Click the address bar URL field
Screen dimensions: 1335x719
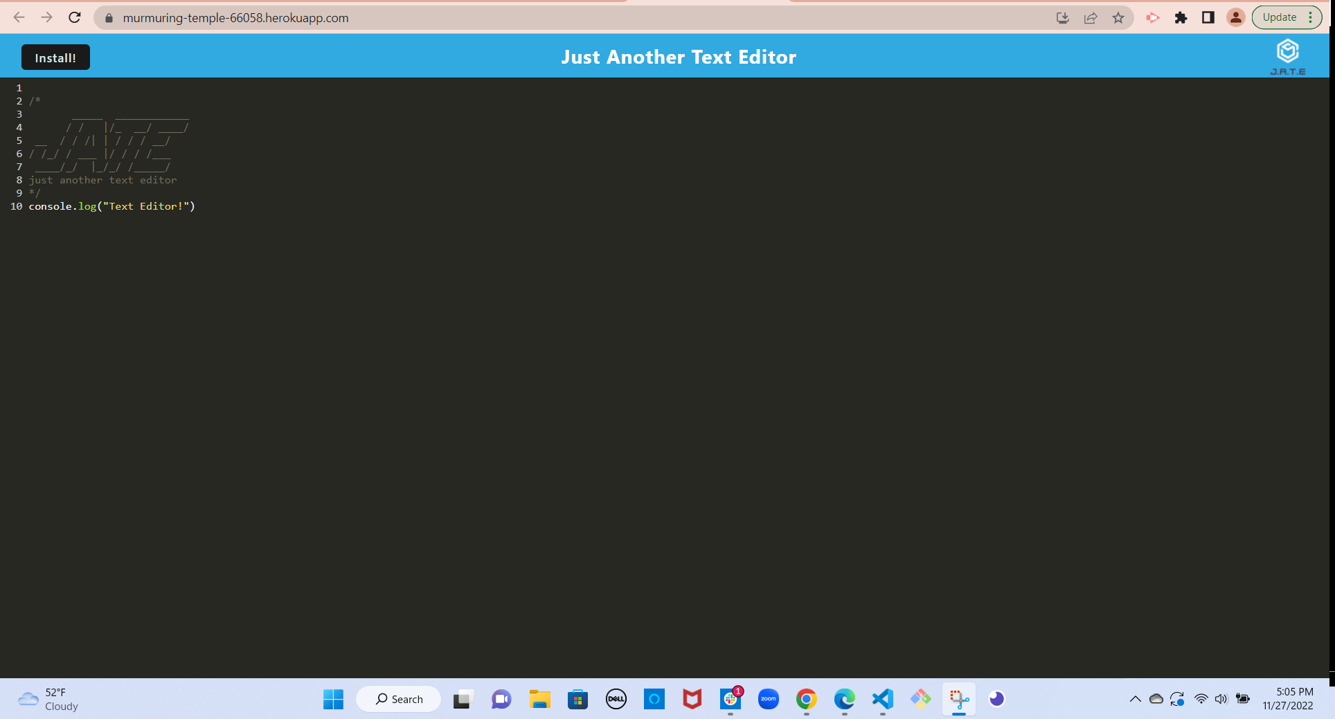coord(235,17)
